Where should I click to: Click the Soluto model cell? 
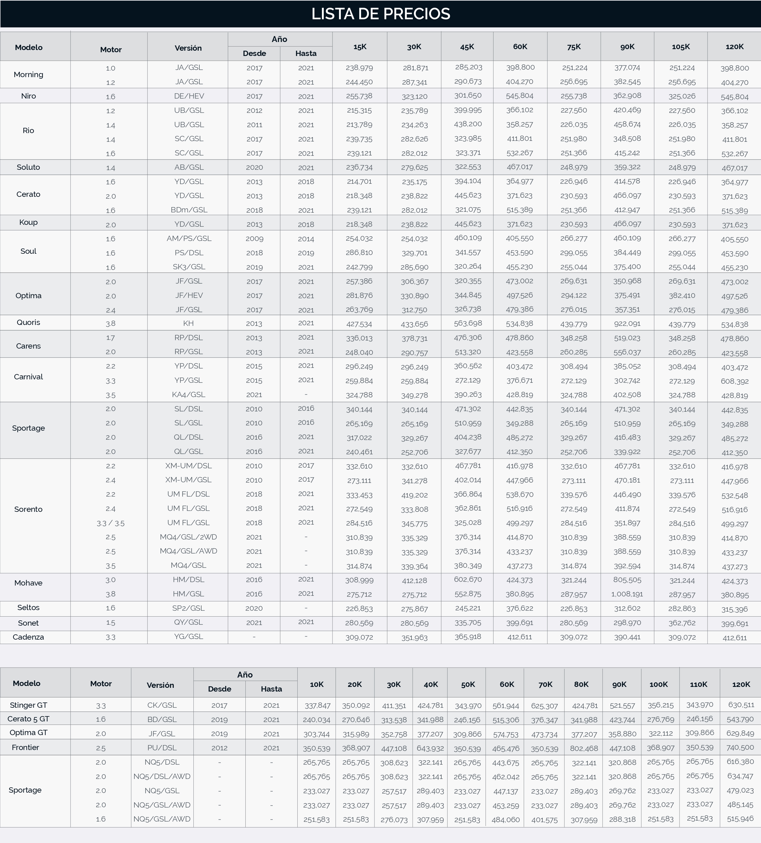point(28,167)
